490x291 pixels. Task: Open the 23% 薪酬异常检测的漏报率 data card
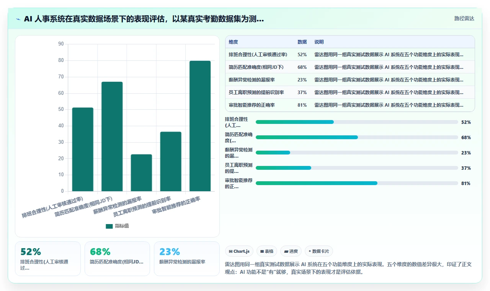click(x=187, y=258)
